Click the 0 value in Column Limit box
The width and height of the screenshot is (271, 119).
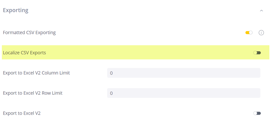coord(111,73)
